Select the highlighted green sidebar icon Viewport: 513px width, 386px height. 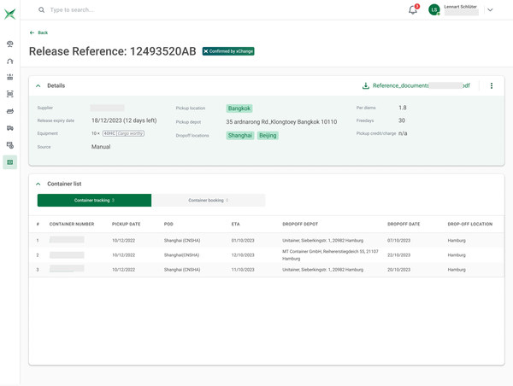[x=10, y=162]
